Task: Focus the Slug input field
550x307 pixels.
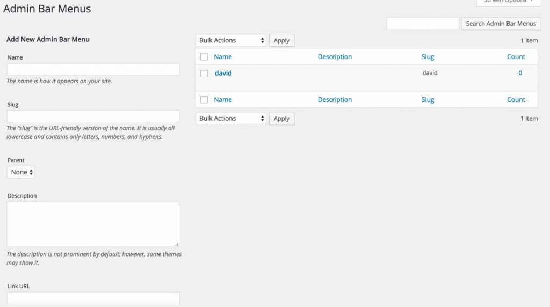Action: [x=93, y=116]
